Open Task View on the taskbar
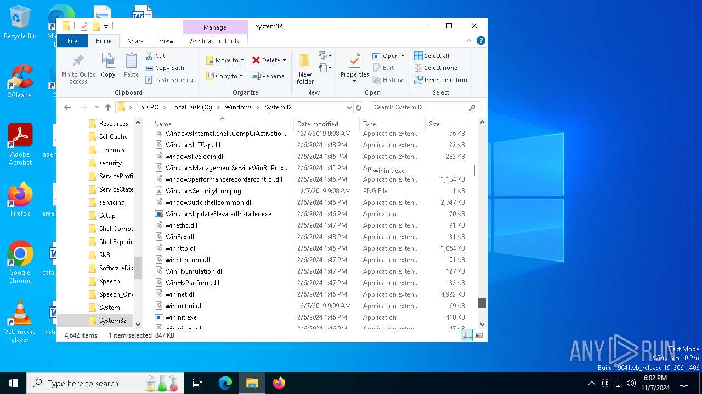Screen dimensions: 702x394 coord(197,383)
